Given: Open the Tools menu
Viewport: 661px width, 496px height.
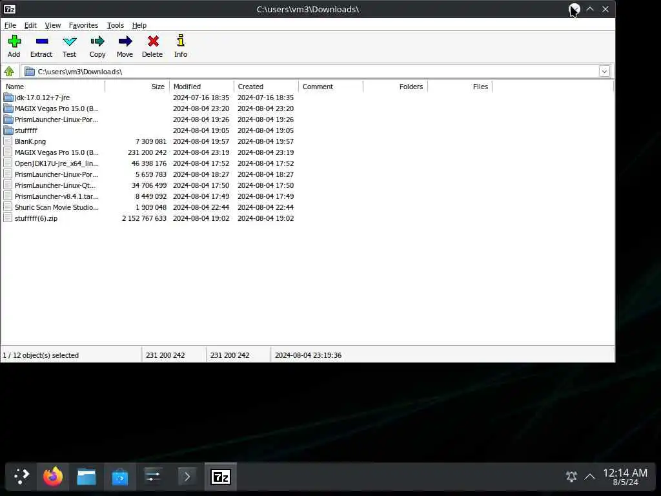Looking at the screenshot, I should pyautogui.click(x=115, y=25).
